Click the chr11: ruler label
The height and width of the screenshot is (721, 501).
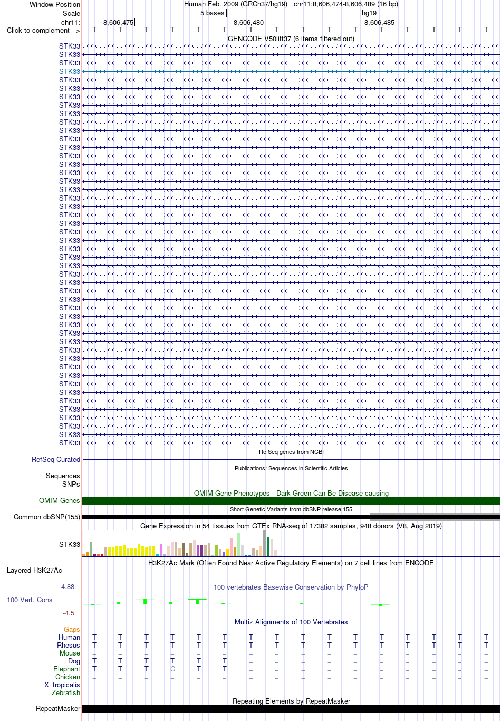[71, 22]
